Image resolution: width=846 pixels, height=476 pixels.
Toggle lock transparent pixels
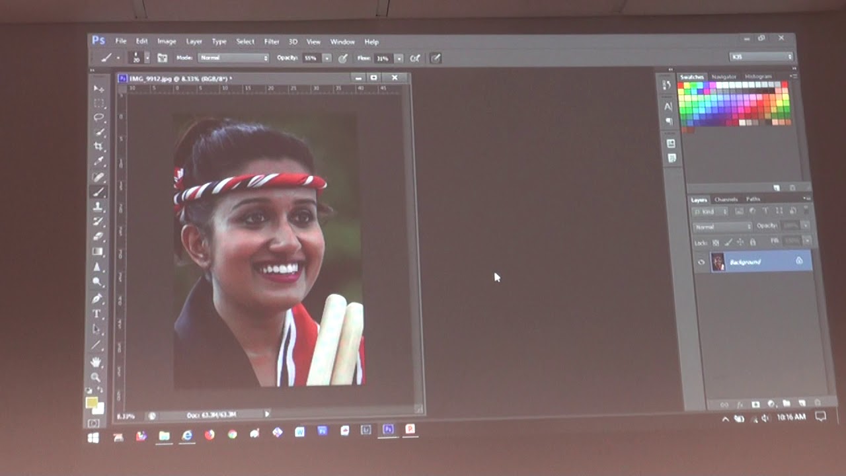[714, 243]
